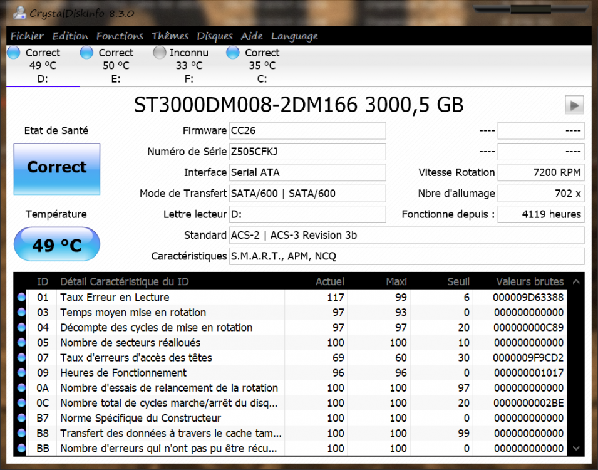Select drive E: status orb at 50 °C
This screenshot has width=598, height=470.
coord(87,53)
